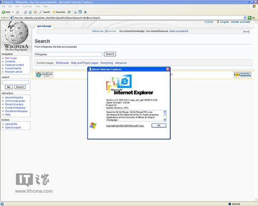Image resolution: width=258 pixels, height=206 pixels.
Task: Open Favorites star in the toolbar
Action: [55, 12]
